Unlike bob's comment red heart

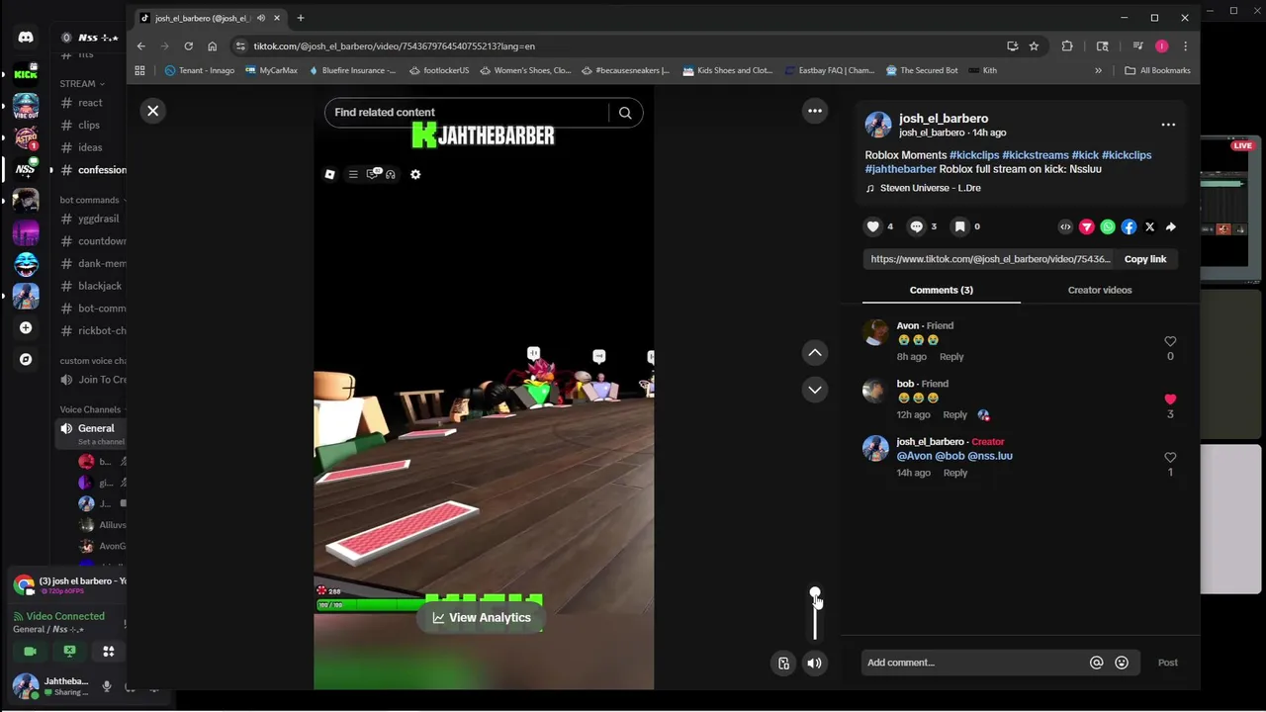1170,400
